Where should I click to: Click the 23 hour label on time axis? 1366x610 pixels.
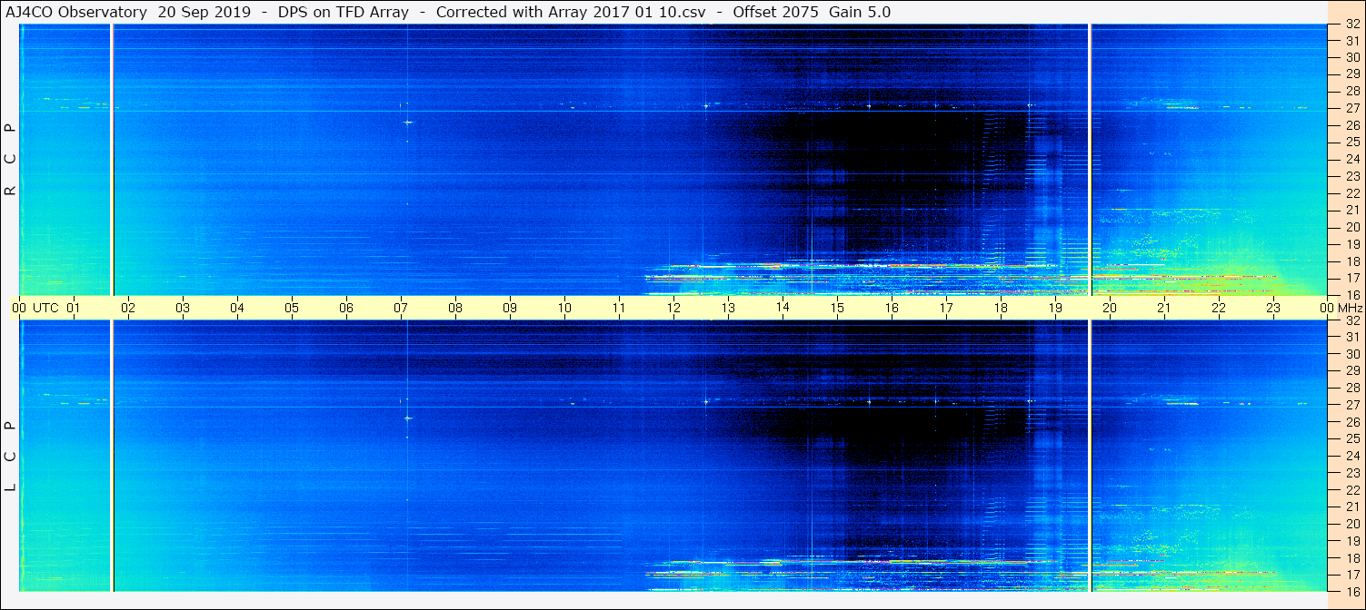pos(1273,308)
